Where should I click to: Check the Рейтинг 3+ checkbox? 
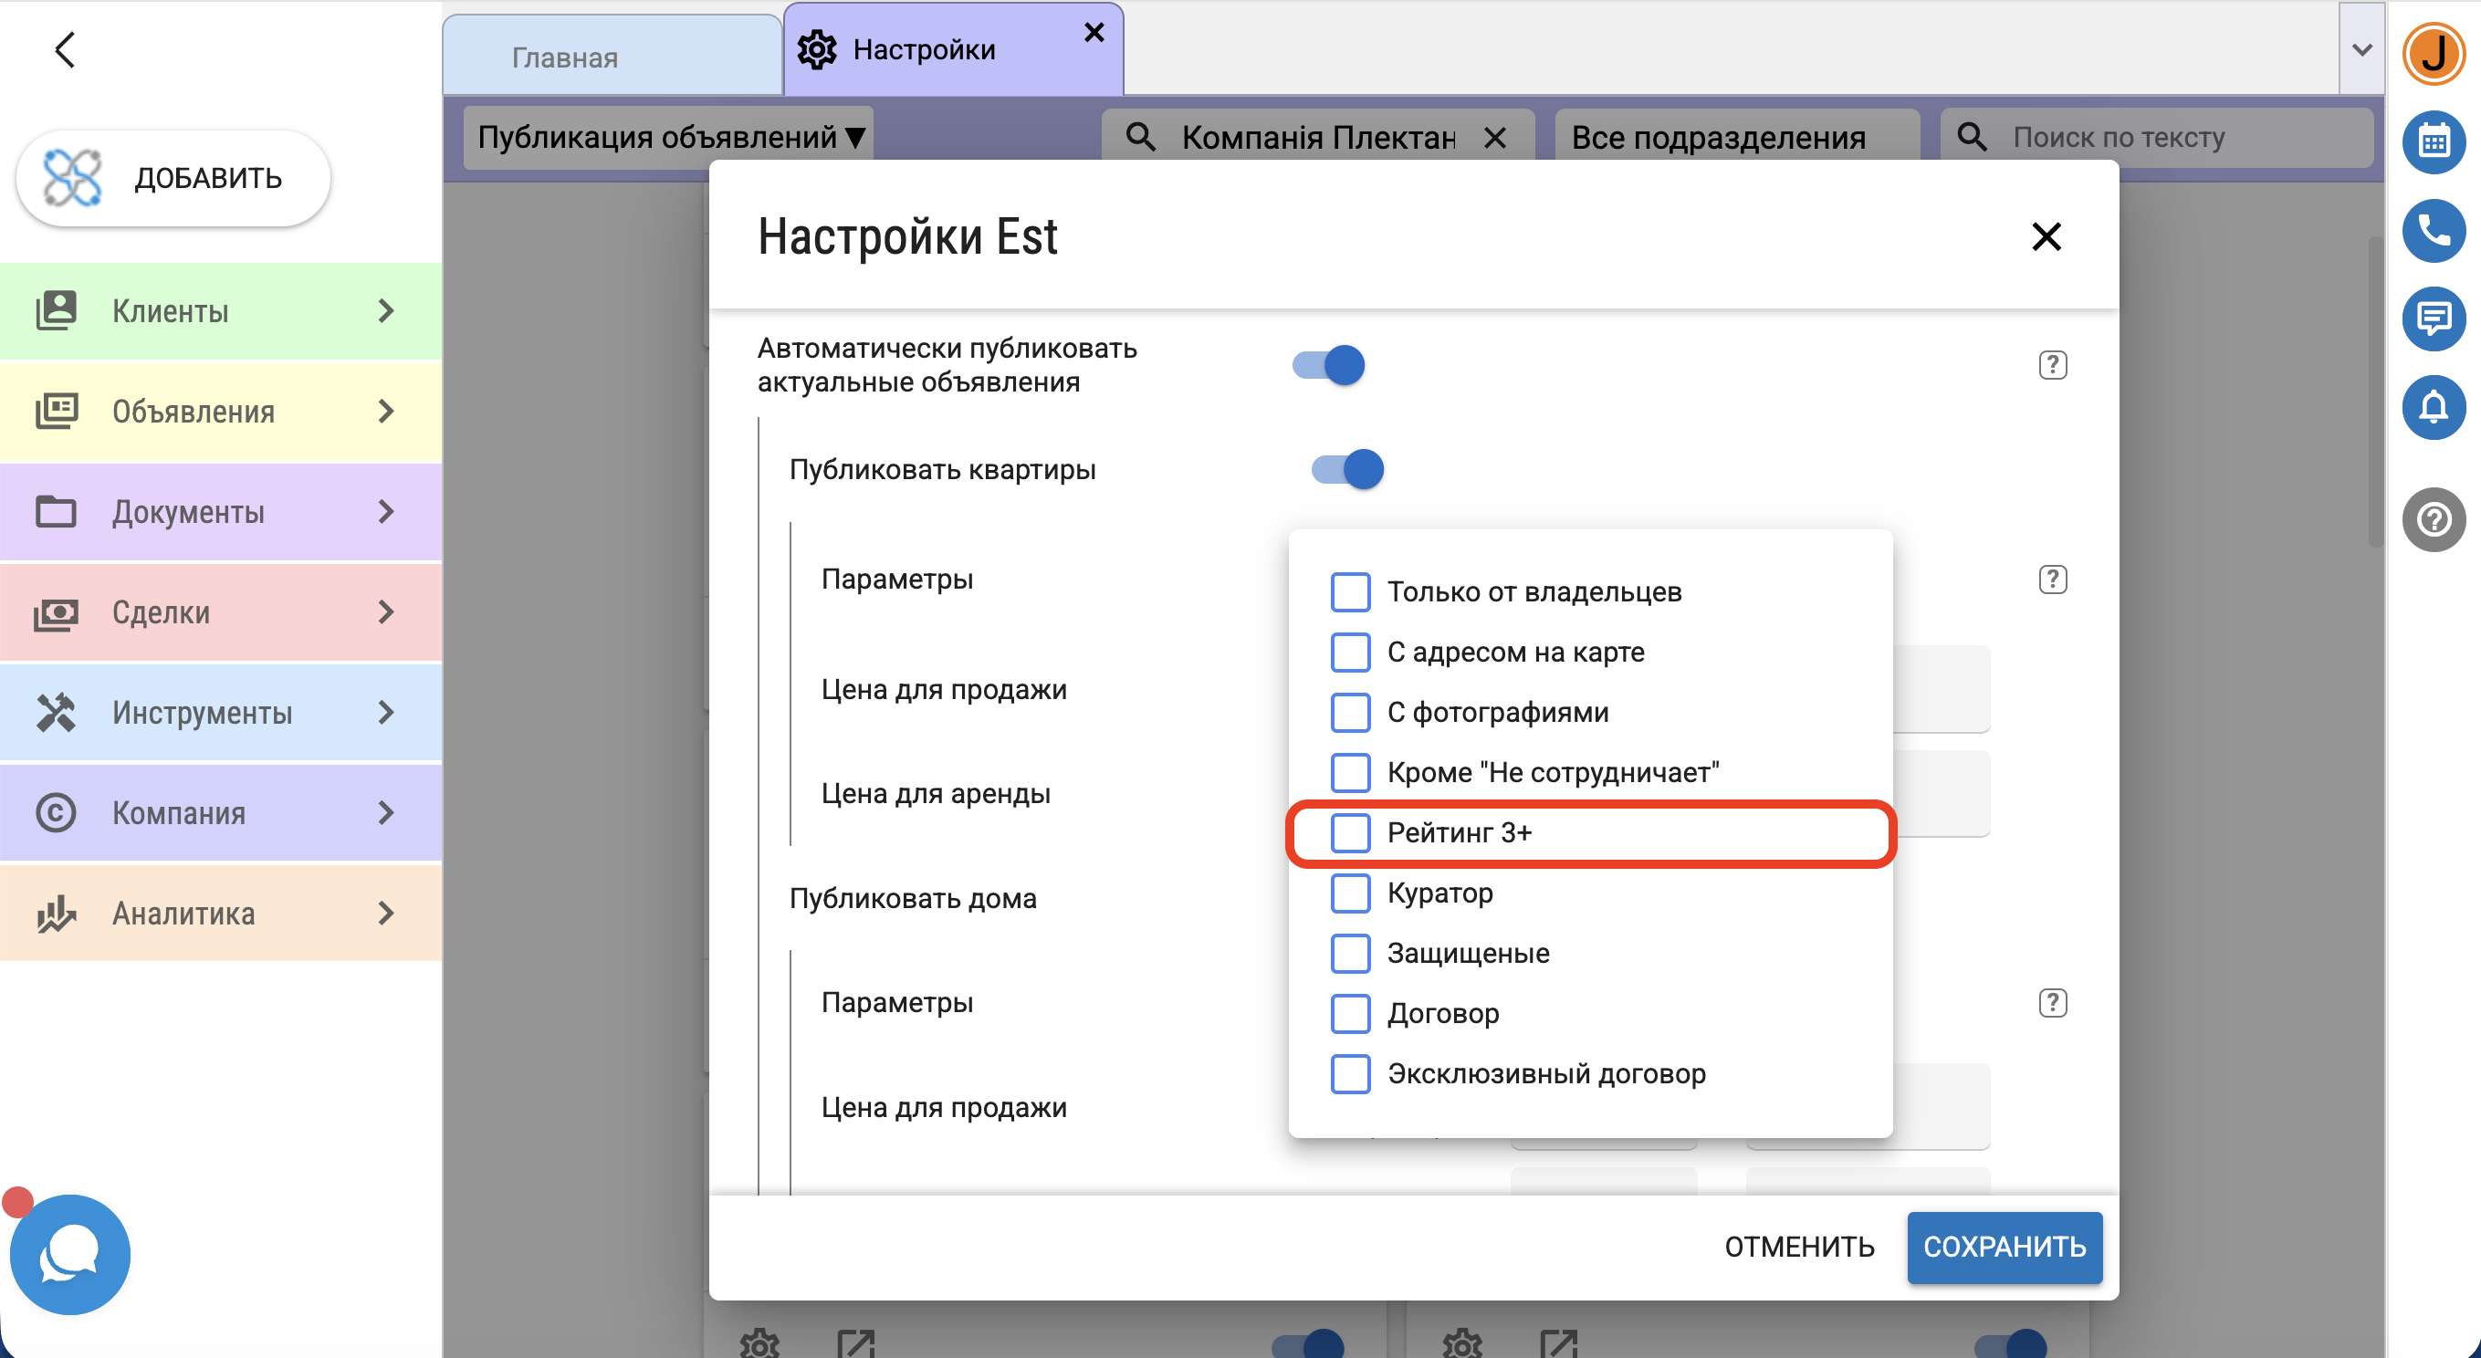coord(1349,832)
